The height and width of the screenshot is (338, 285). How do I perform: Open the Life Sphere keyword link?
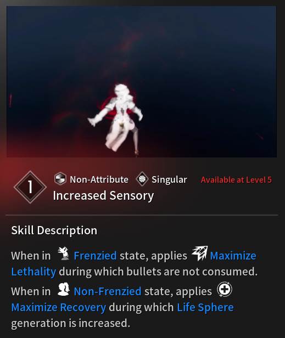point(205,307)
